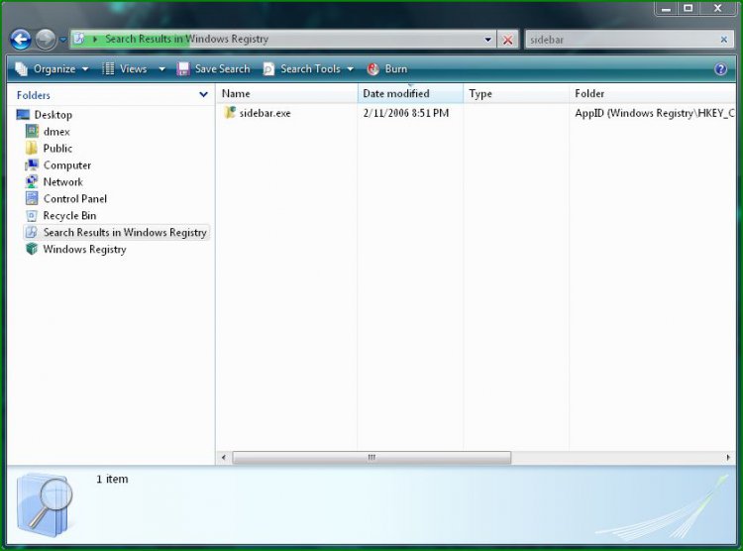Sort by Date modified column header
Screen dimensions: 743x551
(x=410, y=93)
